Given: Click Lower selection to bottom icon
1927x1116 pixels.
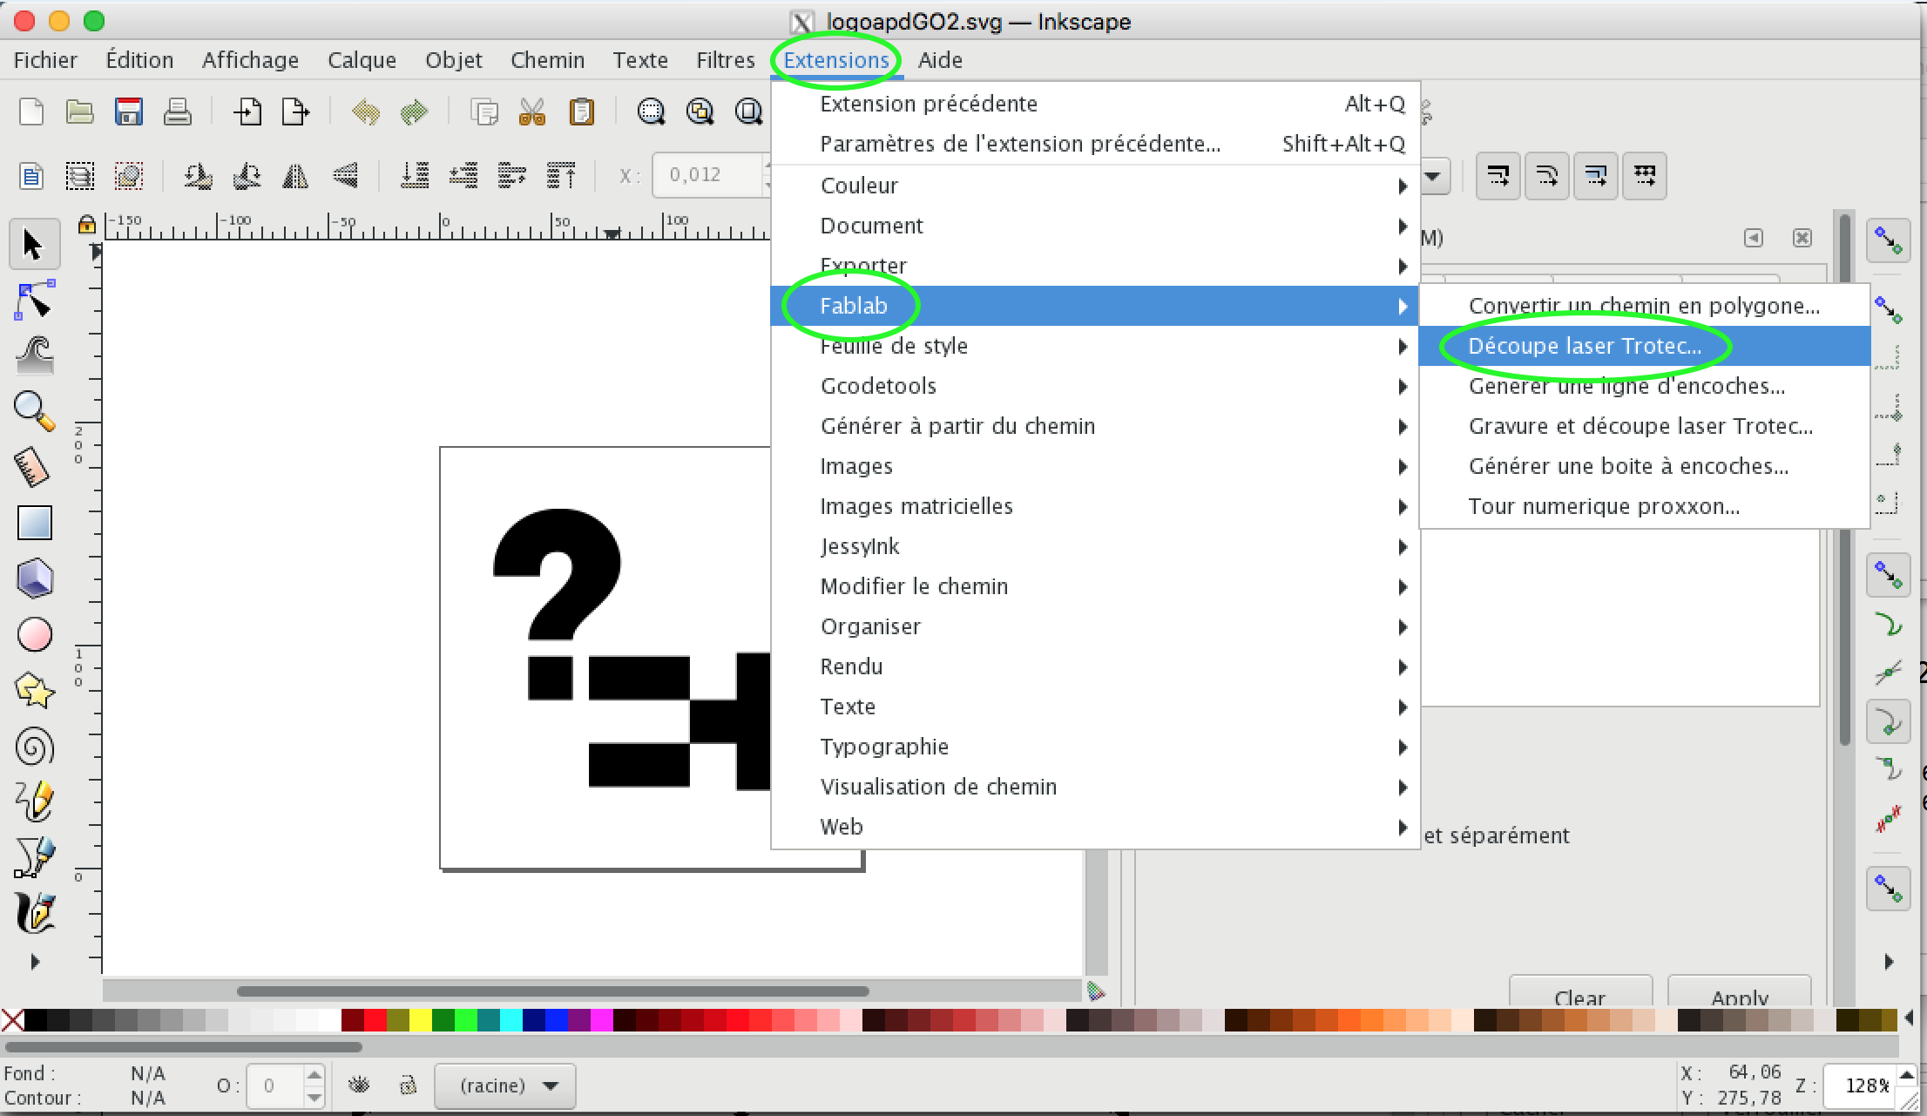Looking at the screenshot, I should [415, 176].
